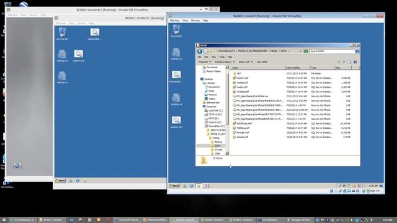Open Machine menu in clusterB VirtualBox window
This screenshot has width=397, height=223.
[174, 20]
